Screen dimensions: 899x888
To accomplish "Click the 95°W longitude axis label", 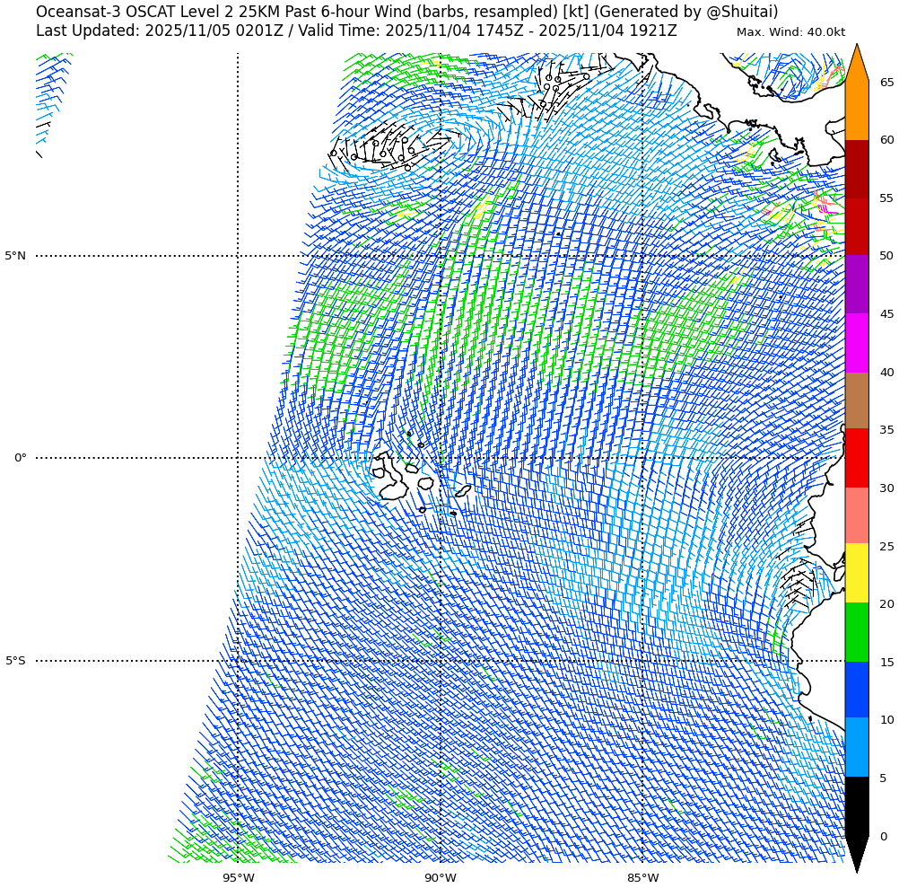I will coord(238,878).
